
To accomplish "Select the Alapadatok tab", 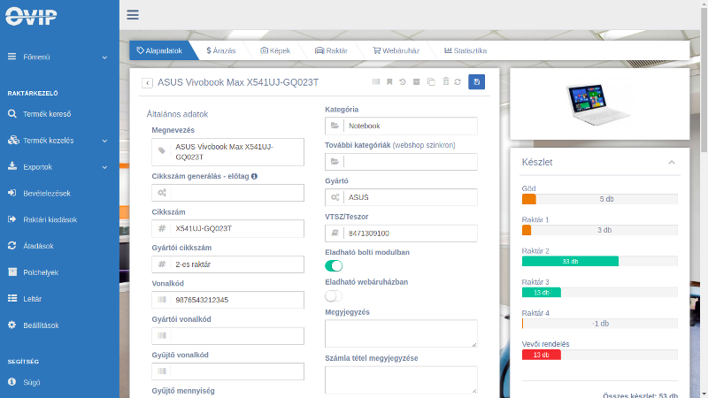I will [x=160, y=50].
